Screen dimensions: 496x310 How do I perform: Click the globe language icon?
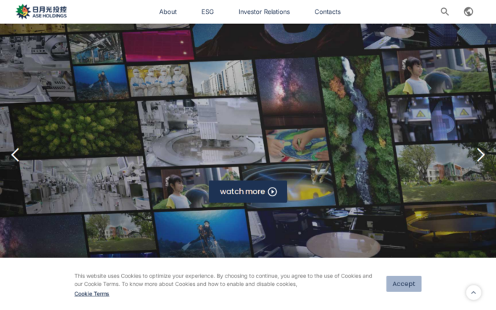(468, 12)
